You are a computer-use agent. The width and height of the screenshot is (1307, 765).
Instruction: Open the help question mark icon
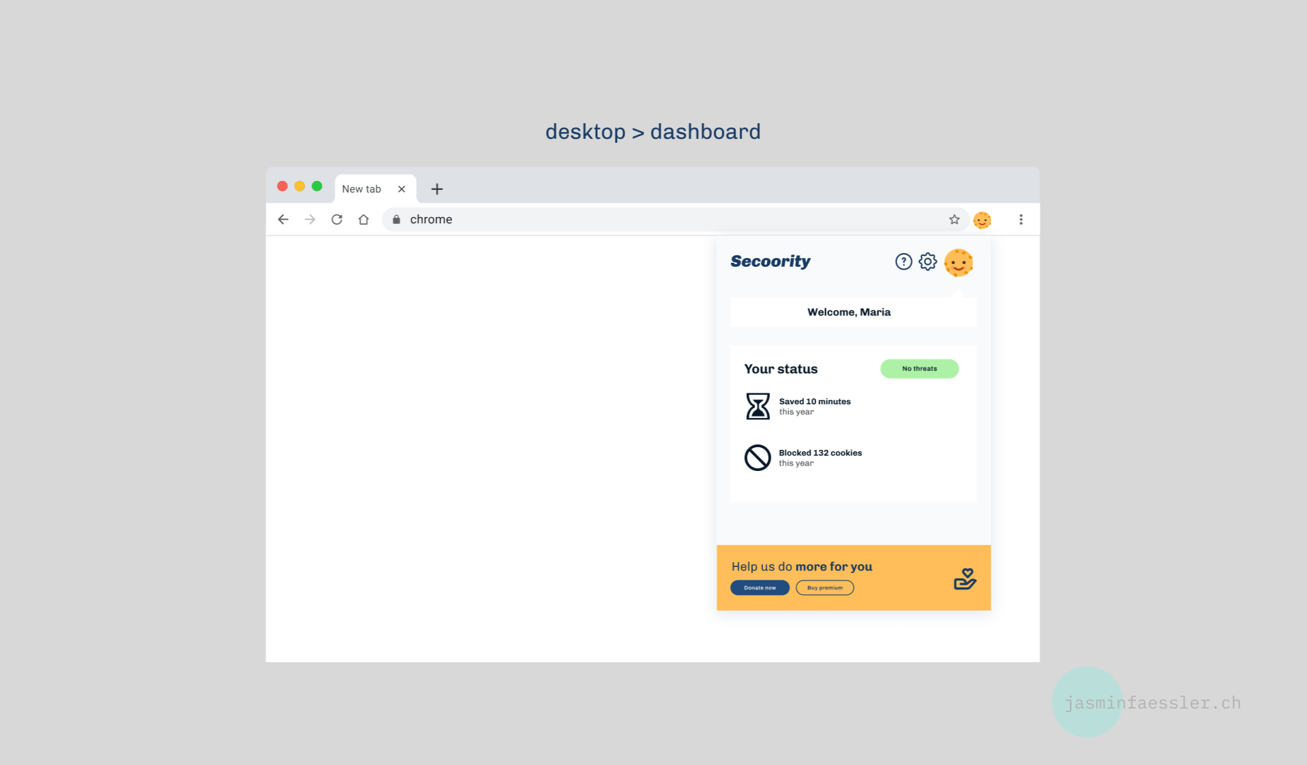click(903, 262)
